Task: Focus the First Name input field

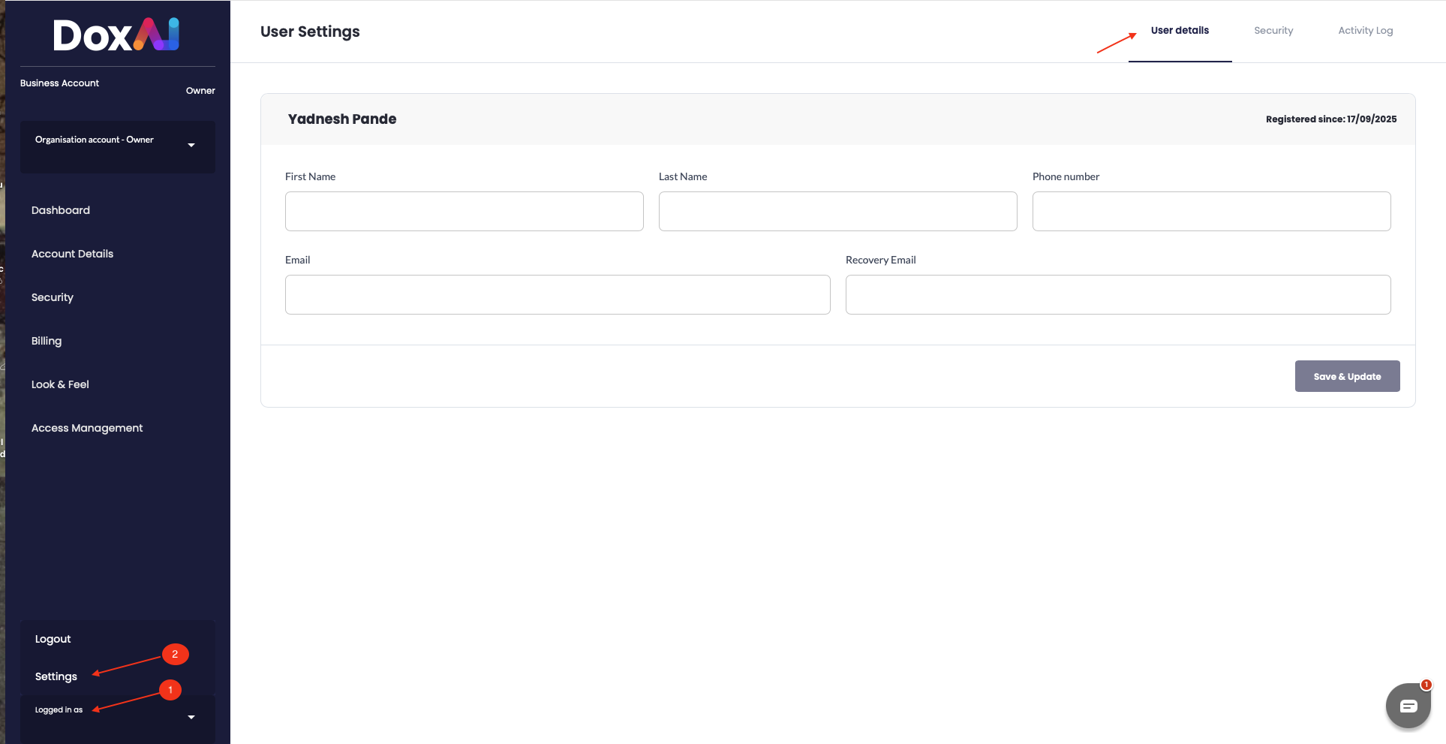Action: tap(464, 211)
